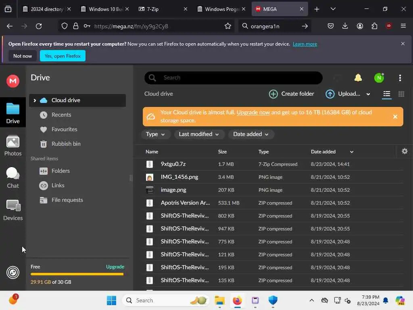
Task: Open the Type filter dropdown
Action: point(155,134)
